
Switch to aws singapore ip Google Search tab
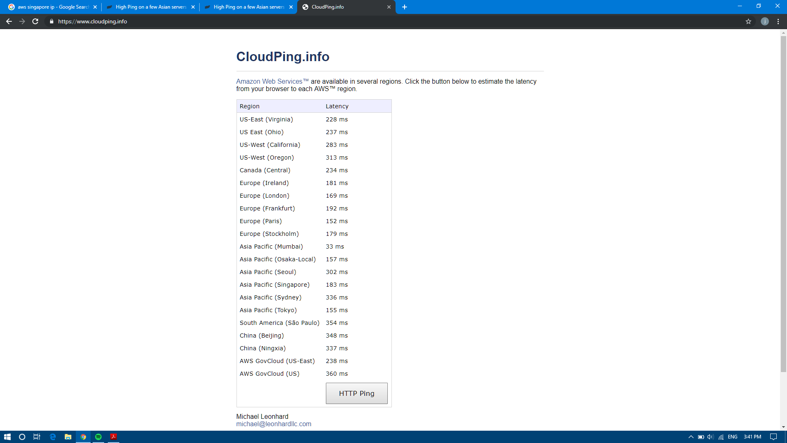52,7
